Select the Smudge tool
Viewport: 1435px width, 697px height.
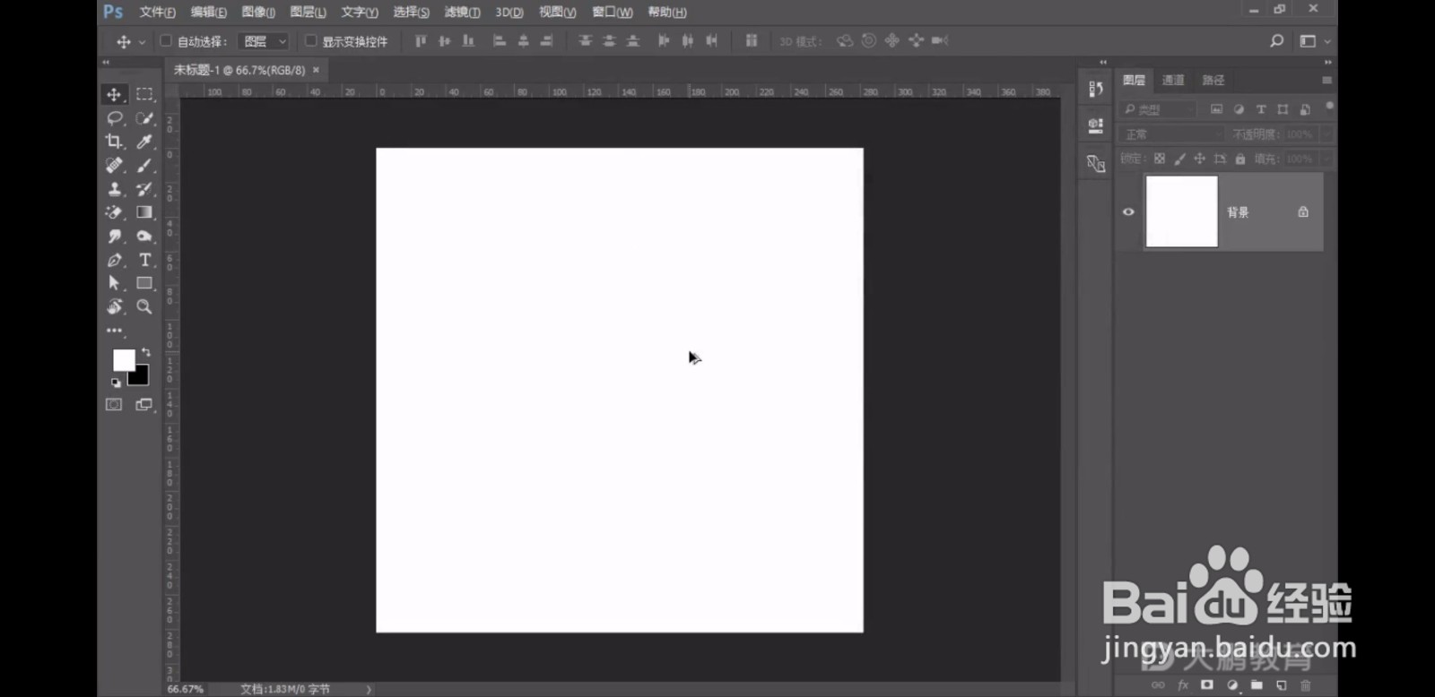pyautogui.click(x=114, y=236)
